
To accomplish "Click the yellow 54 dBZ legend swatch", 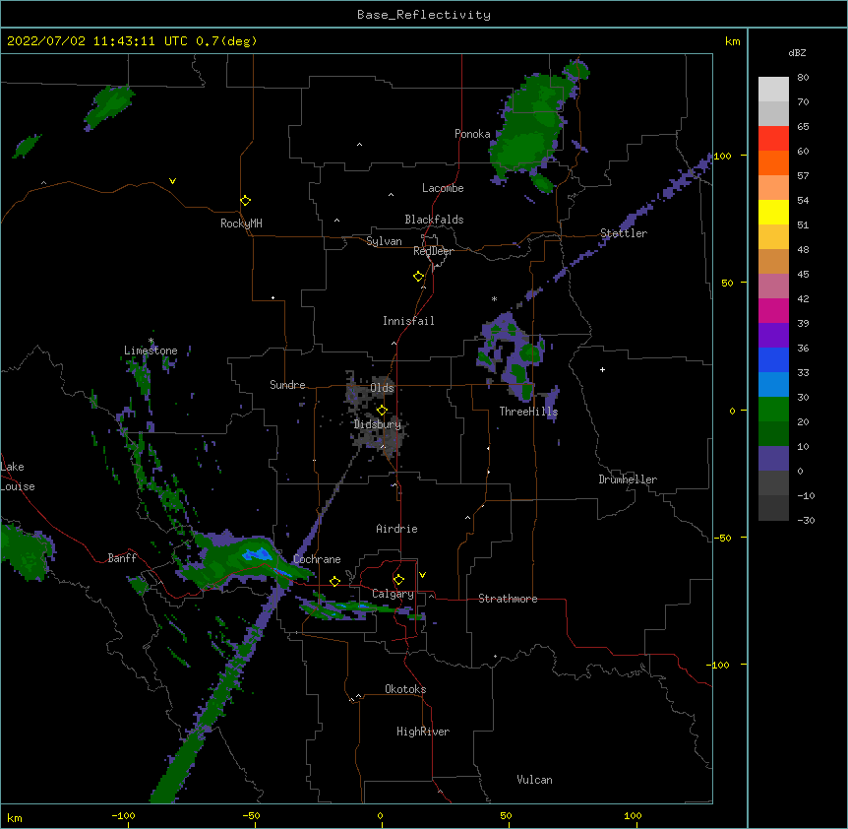I will [x=773, y=212].
